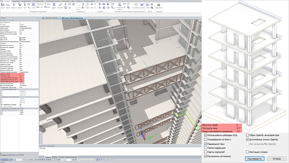Click the Этаж (floor) icon
Screen dimensions: 289x163
coord(148,6)
